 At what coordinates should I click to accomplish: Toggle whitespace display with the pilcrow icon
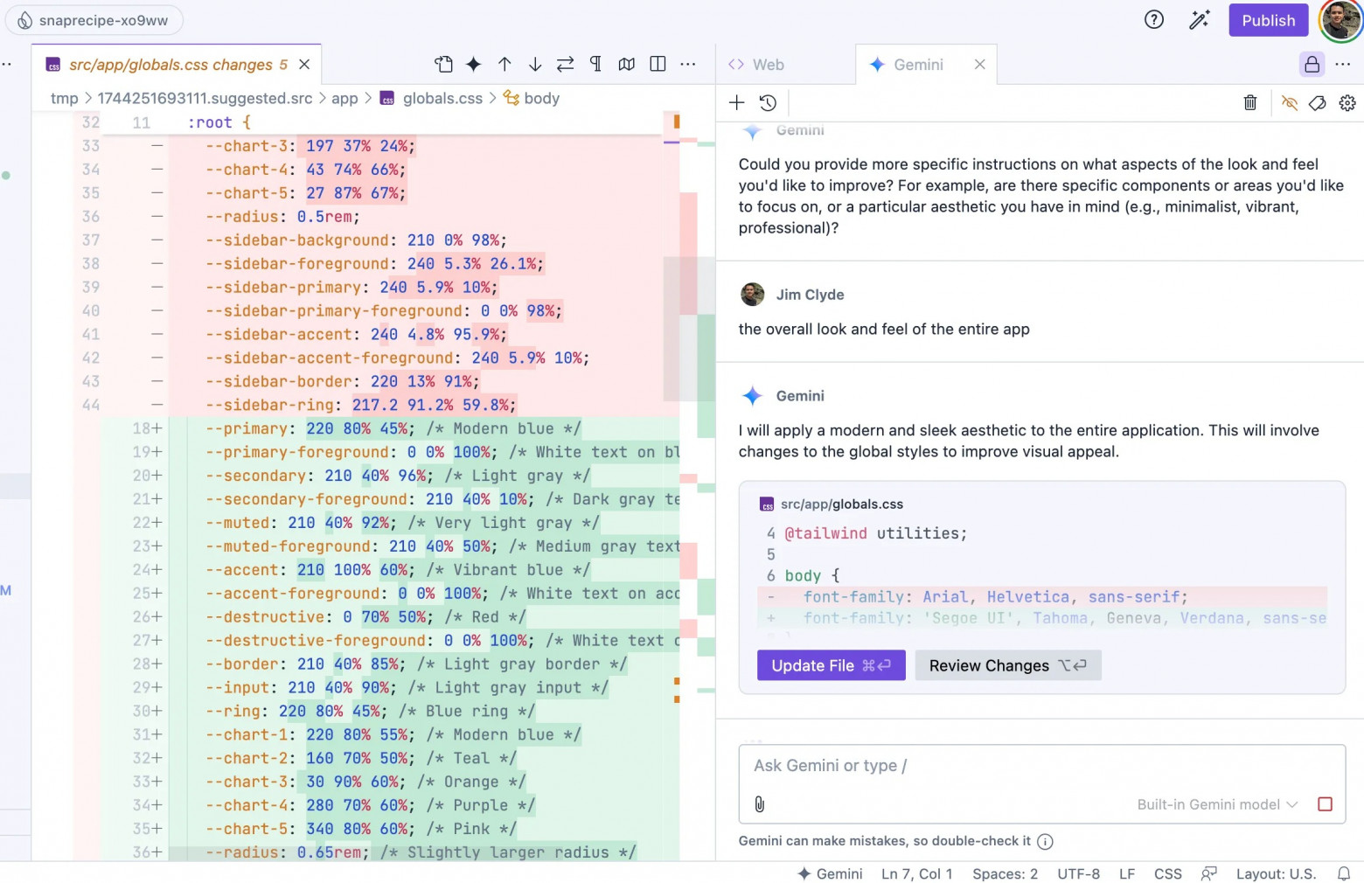click(595, 64)
